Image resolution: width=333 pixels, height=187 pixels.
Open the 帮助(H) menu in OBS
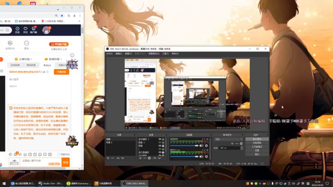click(x=175, y=54)
